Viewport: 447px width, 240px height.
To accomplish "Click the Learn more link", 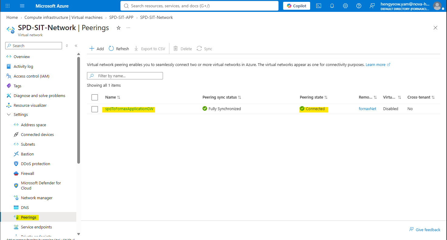I will point(378,65).
